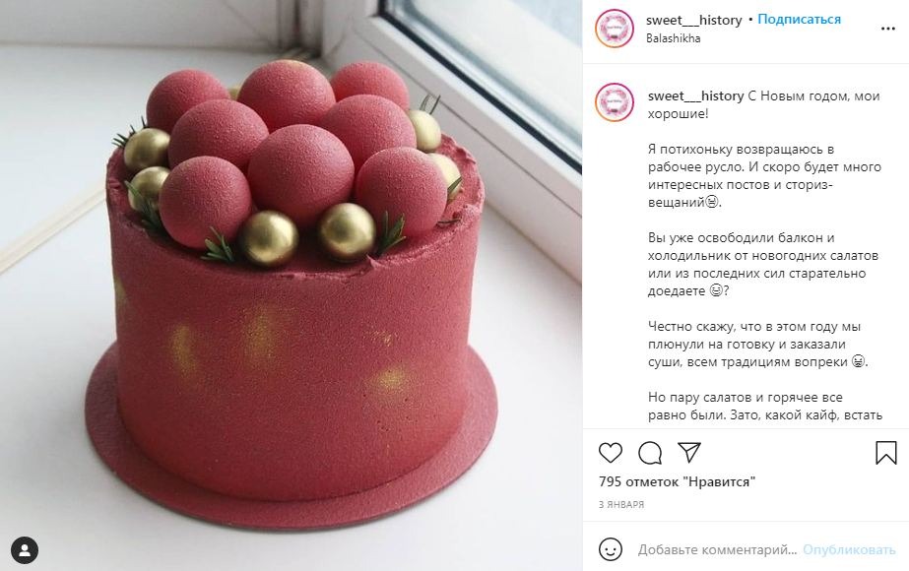
Task: Show tagged people on the photo
Action: 25,550
